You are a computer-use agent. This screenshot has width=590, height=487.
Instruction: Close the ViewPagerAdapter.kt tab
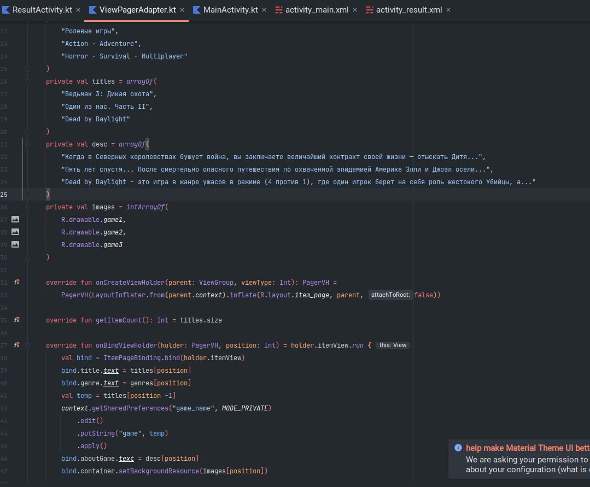182,10
